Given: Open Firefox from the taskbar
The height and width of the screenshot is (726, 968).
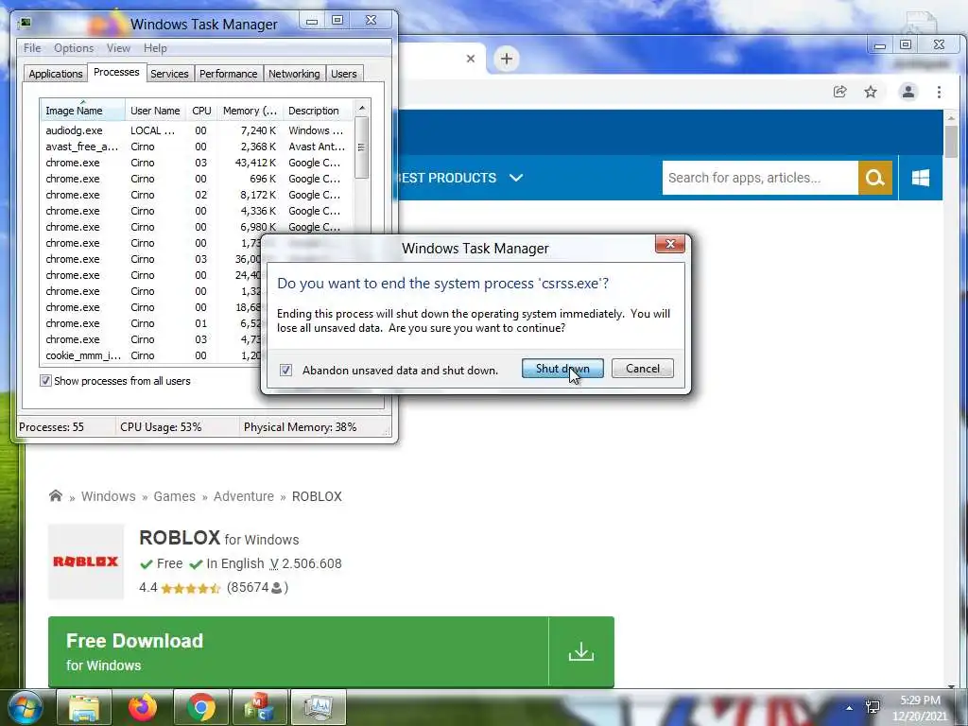Looking at the screenshot, I should tap(143, 708).
